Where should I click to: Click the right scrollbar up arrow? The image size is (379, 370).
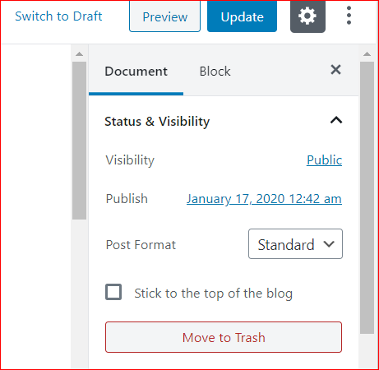click(x=367, y=53)
